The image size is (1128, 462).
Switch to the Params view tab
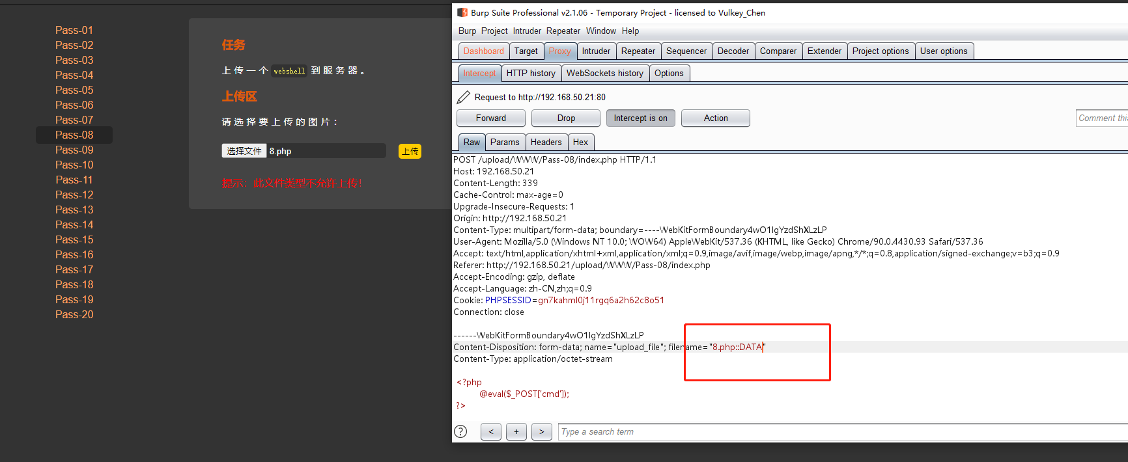point(505,142)
